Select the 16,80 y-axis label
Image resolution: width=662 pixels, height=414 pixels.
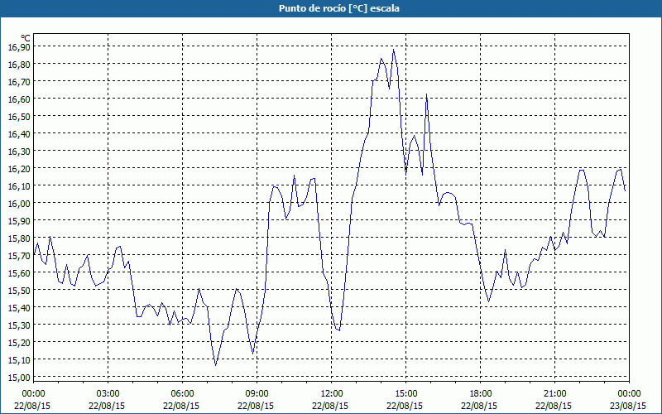pos(19,64)
